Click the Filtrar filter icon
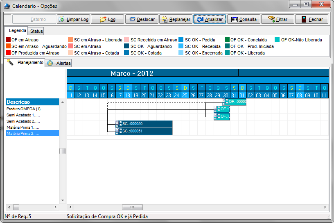 pyautogui.click(x=271, y=19)
